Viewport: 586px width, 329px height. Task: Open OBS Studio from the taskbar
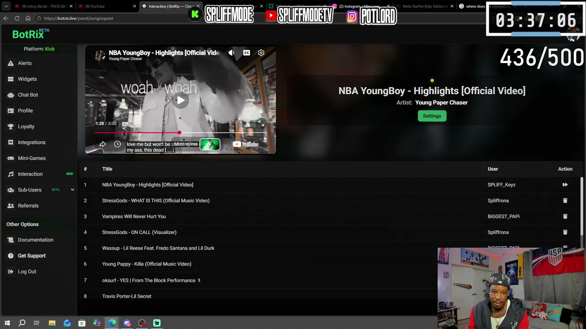point(142,323)
